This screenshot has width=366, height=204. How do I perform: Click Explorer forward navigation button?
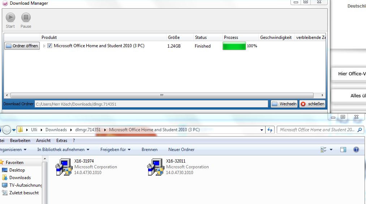(x=7, y=130)
